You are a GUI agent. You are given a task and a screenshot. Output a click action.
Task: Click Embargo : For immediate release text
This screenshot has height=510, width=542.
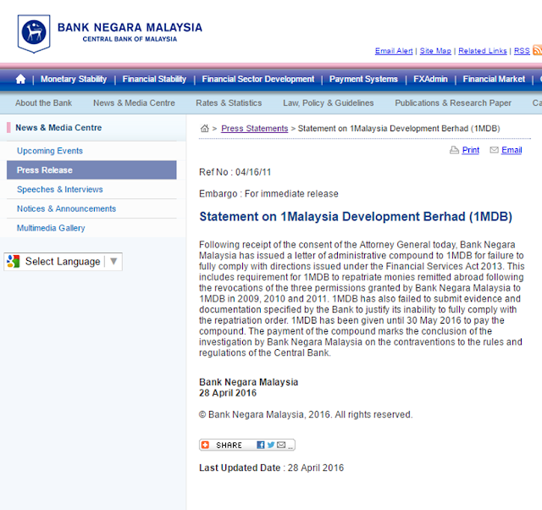[x=268, y=194]
